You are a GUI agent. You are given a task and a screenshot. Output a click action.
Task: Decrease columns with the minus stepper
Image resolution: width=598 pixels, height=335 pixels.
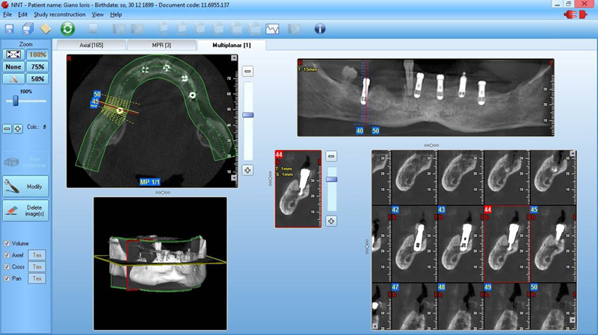7,129
